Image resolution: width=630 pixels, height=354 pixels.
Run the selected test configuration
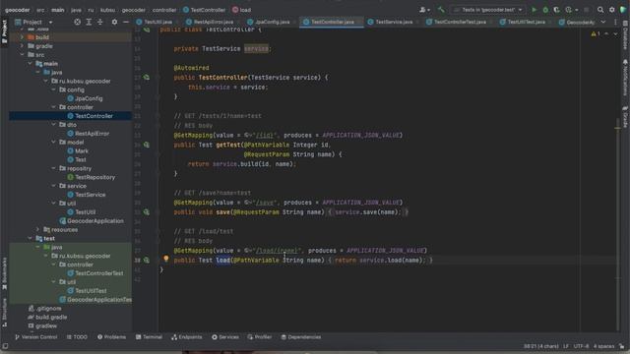coord(534,10)
